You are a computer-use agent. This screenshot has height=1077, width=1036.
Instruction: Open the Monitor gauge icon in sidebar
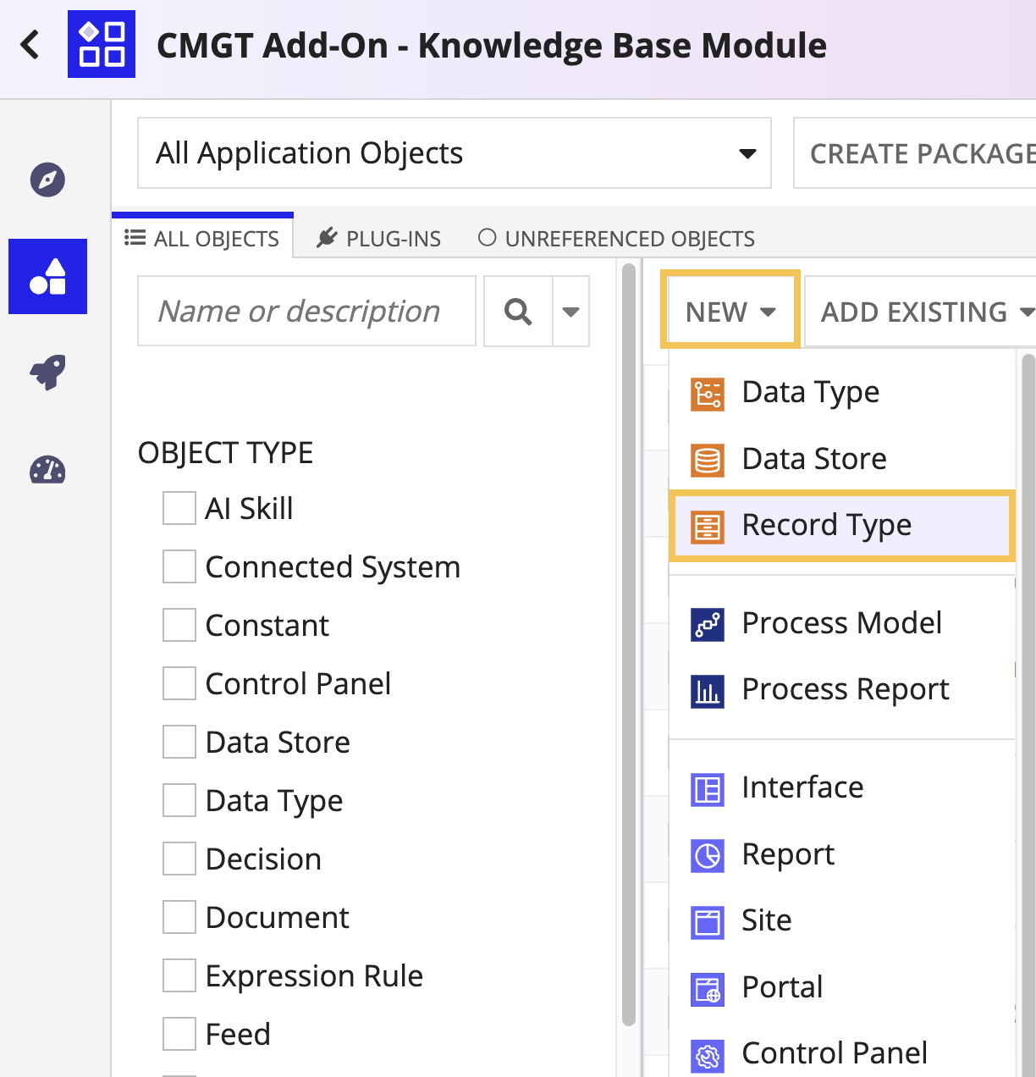47,470
